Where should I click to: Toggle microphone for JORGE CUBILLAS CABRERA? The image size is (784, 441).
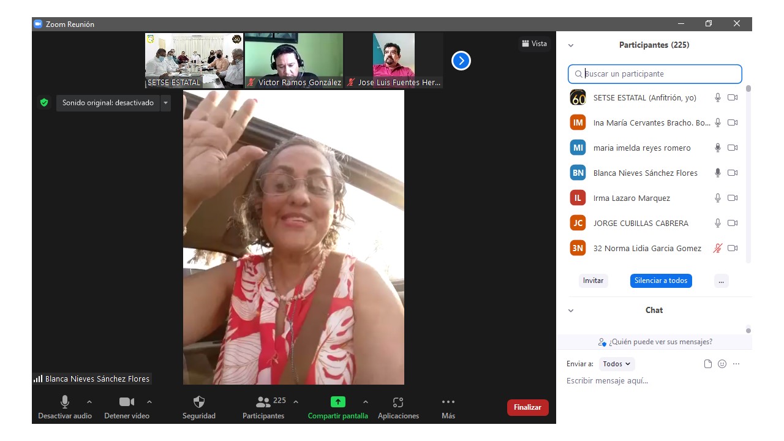coord(718,223)
